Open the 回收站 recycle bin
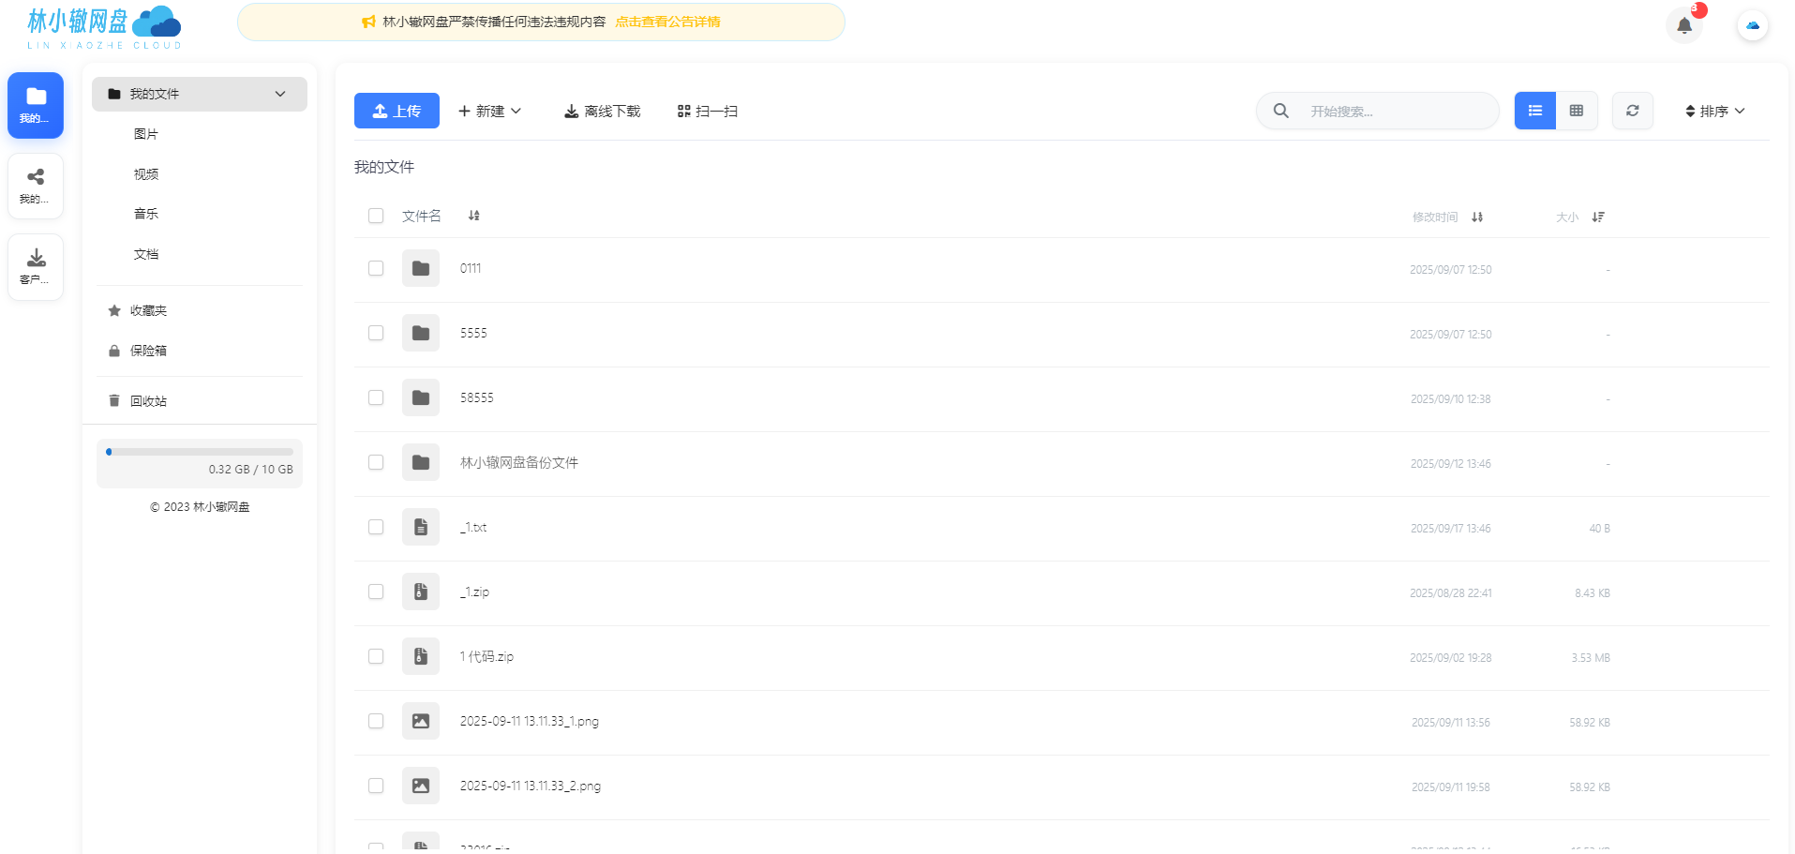 tap(147, 400)
